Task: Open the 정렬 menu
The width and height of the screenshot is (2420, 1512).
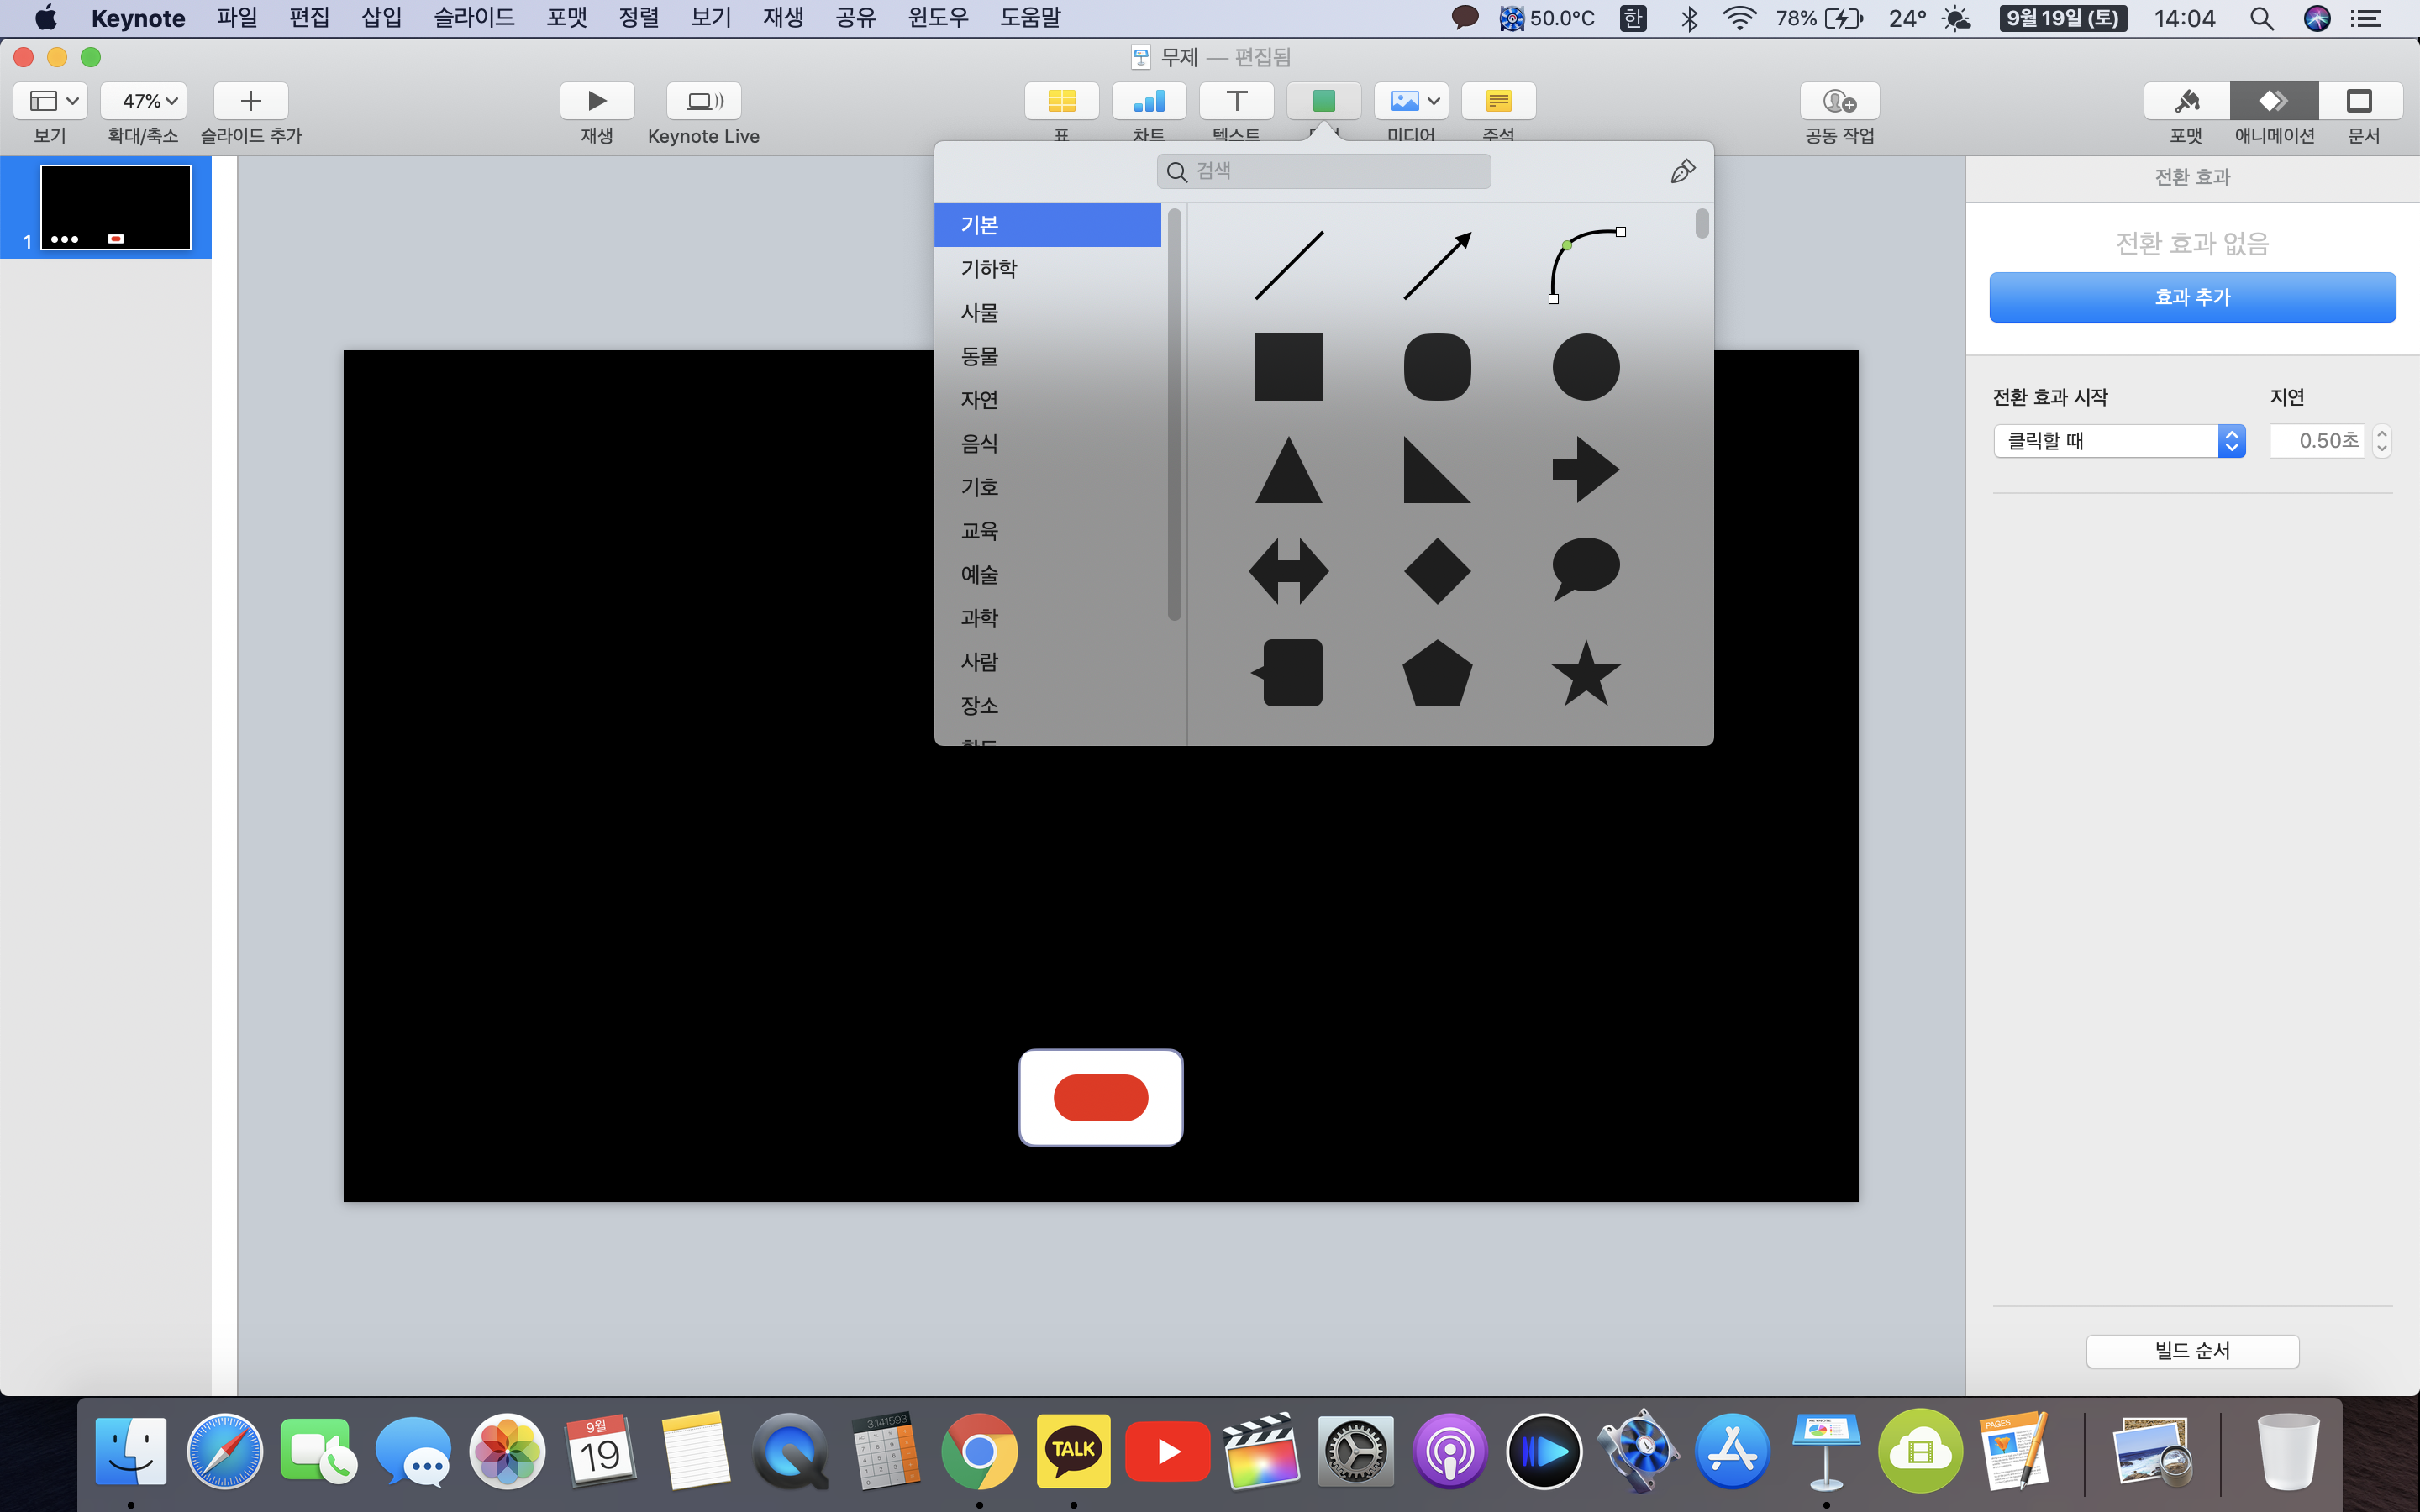Action: coord(639,18)
